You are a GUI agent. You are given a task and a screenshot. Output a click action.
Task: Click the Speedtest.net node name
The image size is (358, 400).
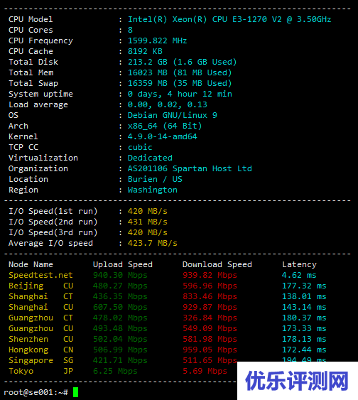(40, 275)
